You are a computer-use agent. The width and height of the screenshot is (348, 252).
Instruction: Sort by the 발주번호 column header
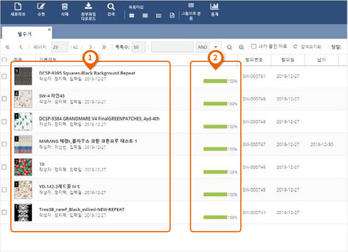coord(254,60)
